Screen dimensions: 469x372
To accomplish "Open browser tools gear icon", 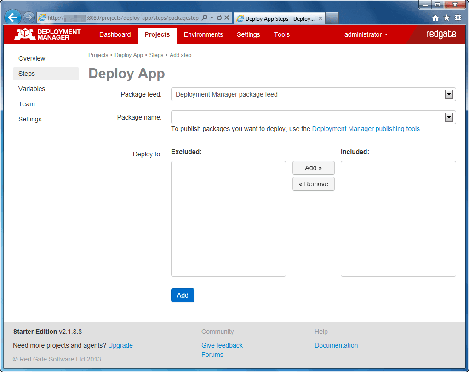I will (x=458, y=18).
